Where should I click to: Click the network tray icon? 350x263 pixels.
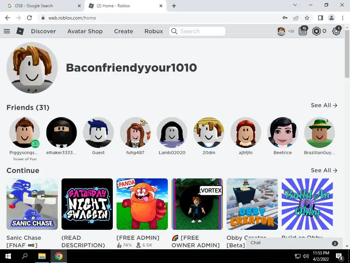click(x=298, y=256)
